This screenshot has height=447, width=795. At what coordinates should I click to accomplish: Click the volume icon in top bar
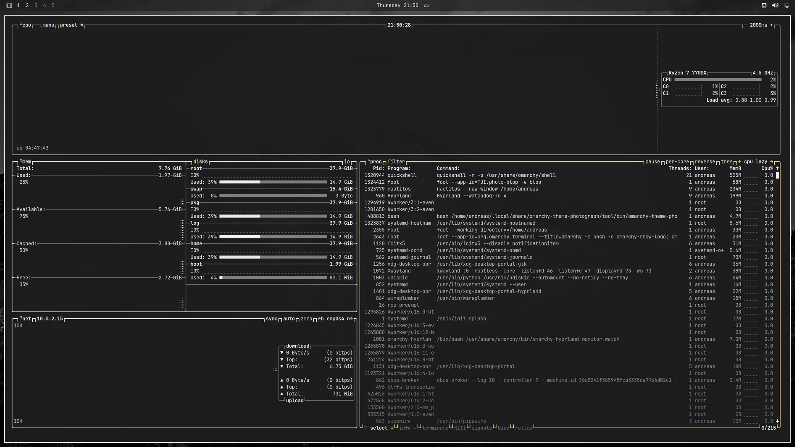click(x=775, y=5)
